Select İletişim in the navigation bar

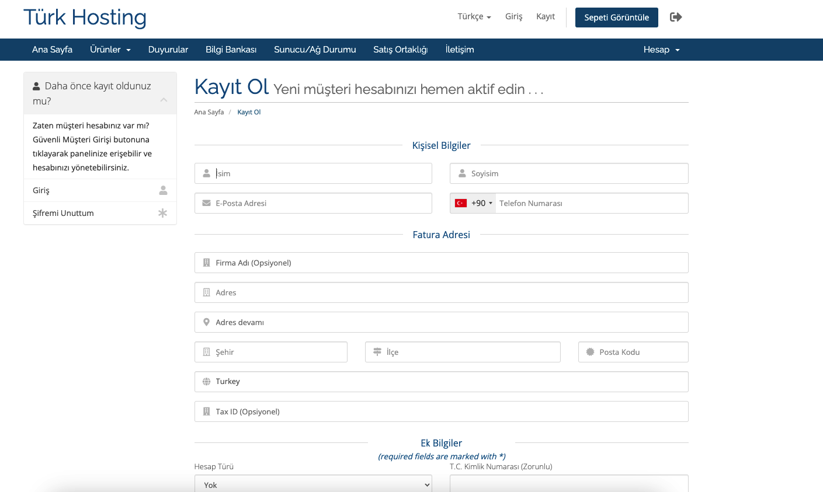click(x=459, y=50)
